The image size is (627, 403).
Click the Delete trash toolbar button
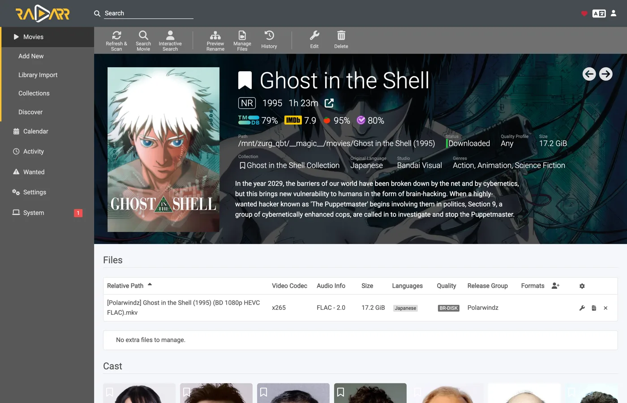point(341,41)
